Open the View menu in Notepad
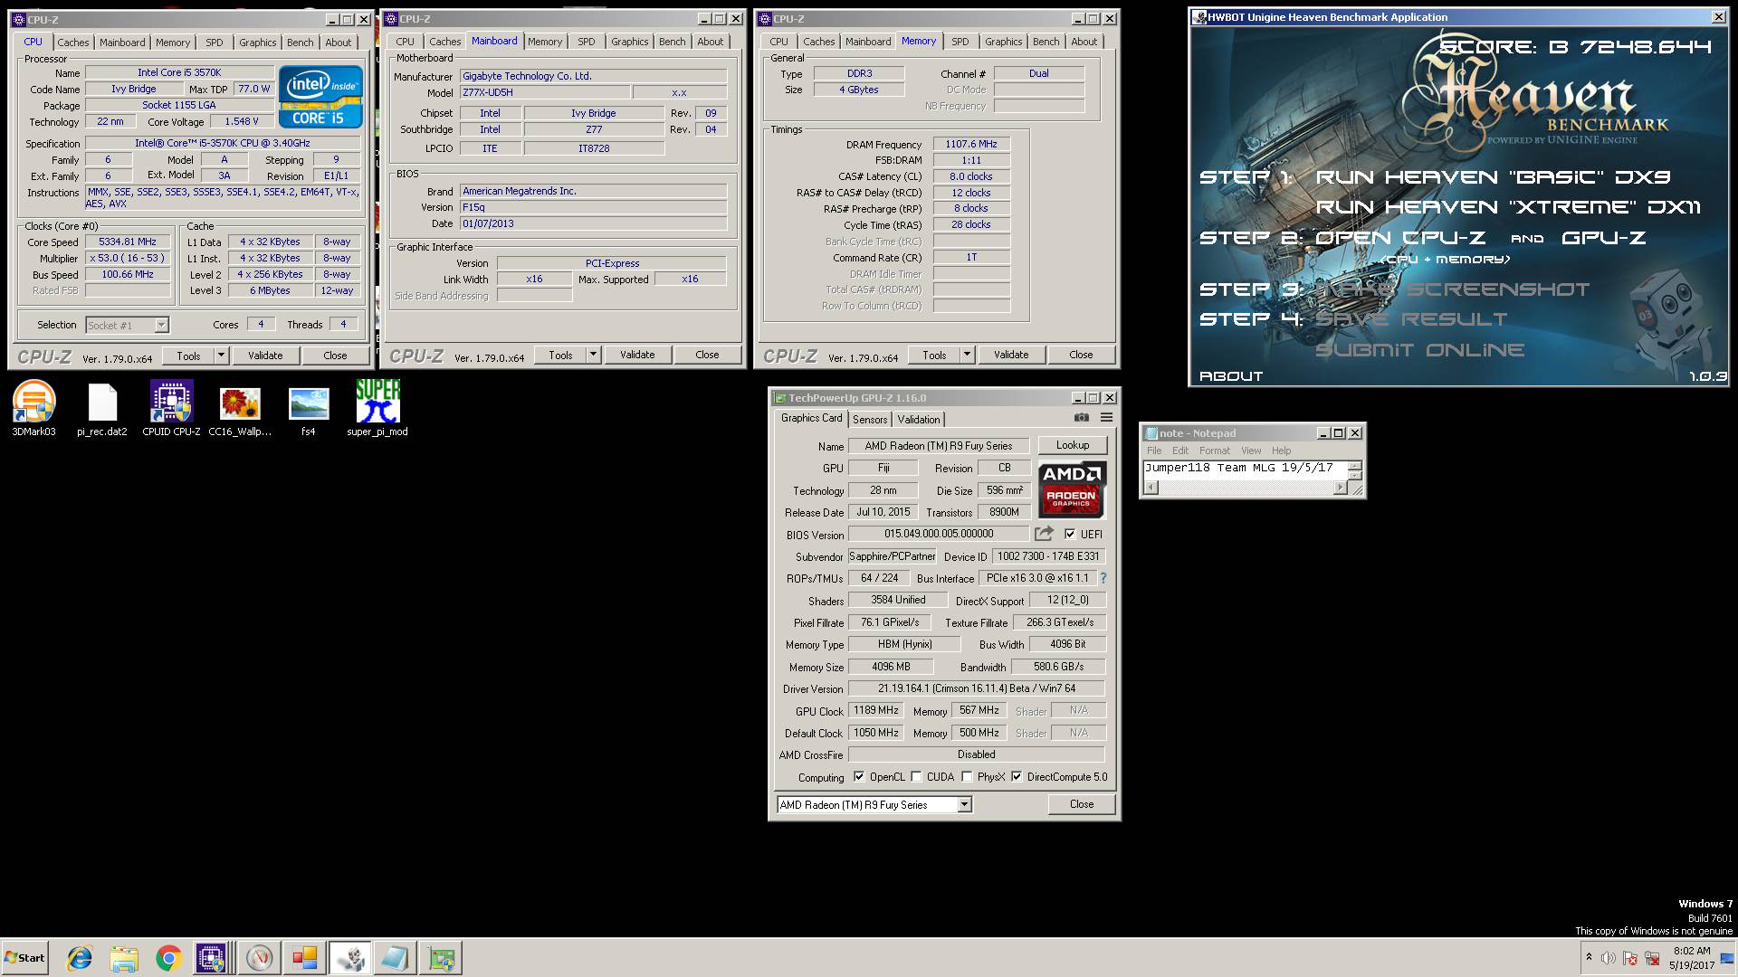Viewport: 1738px width, 977px height. pos(1251,451)
